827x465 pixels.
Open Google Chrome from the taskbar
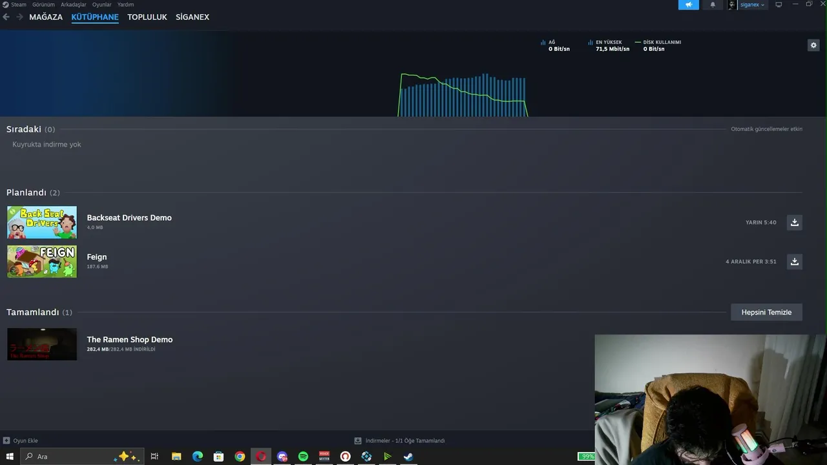(x=240, y=457)
